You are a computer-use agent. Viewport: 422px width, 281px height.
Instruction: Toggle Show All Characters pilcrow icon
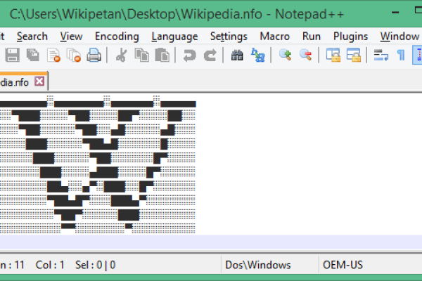click(401, 55)
